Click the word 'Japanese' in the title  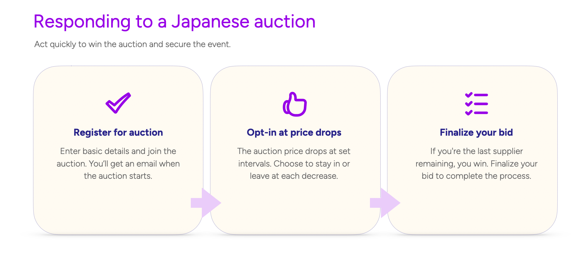click(x=210, y=22)
